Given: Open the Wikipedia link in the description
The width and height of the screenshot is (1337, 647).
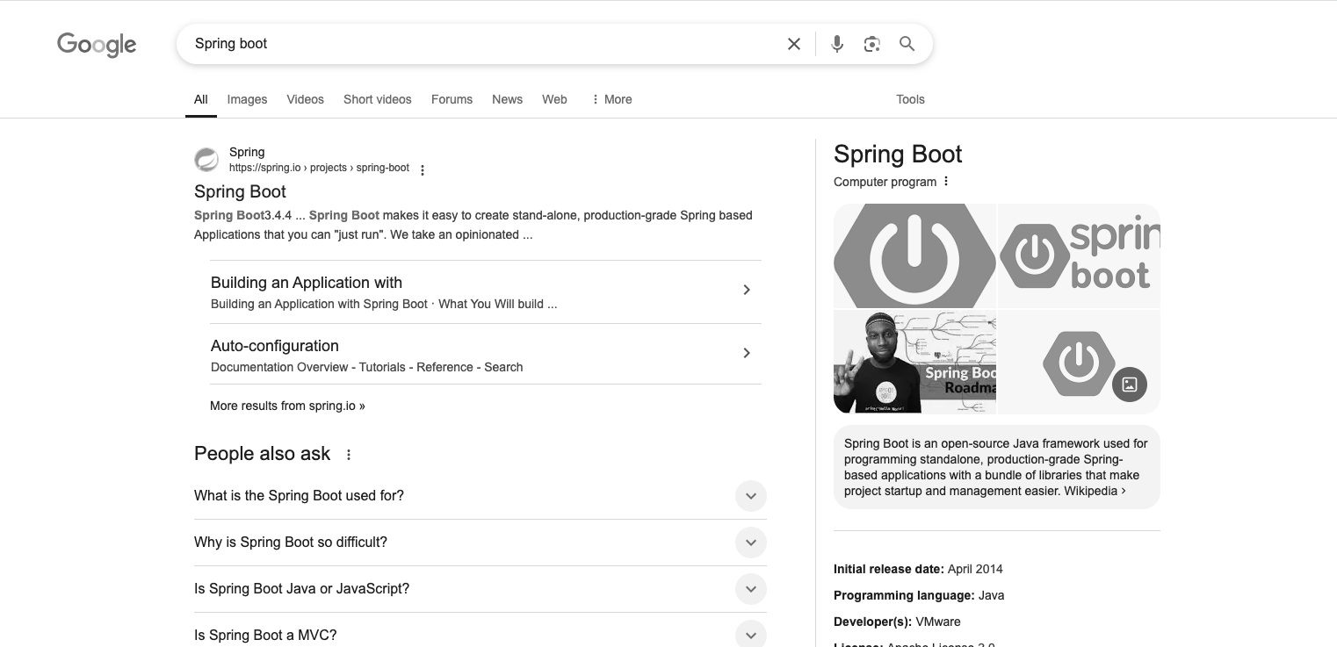Looking at the screenshot, I should (x=1095, y=491).
